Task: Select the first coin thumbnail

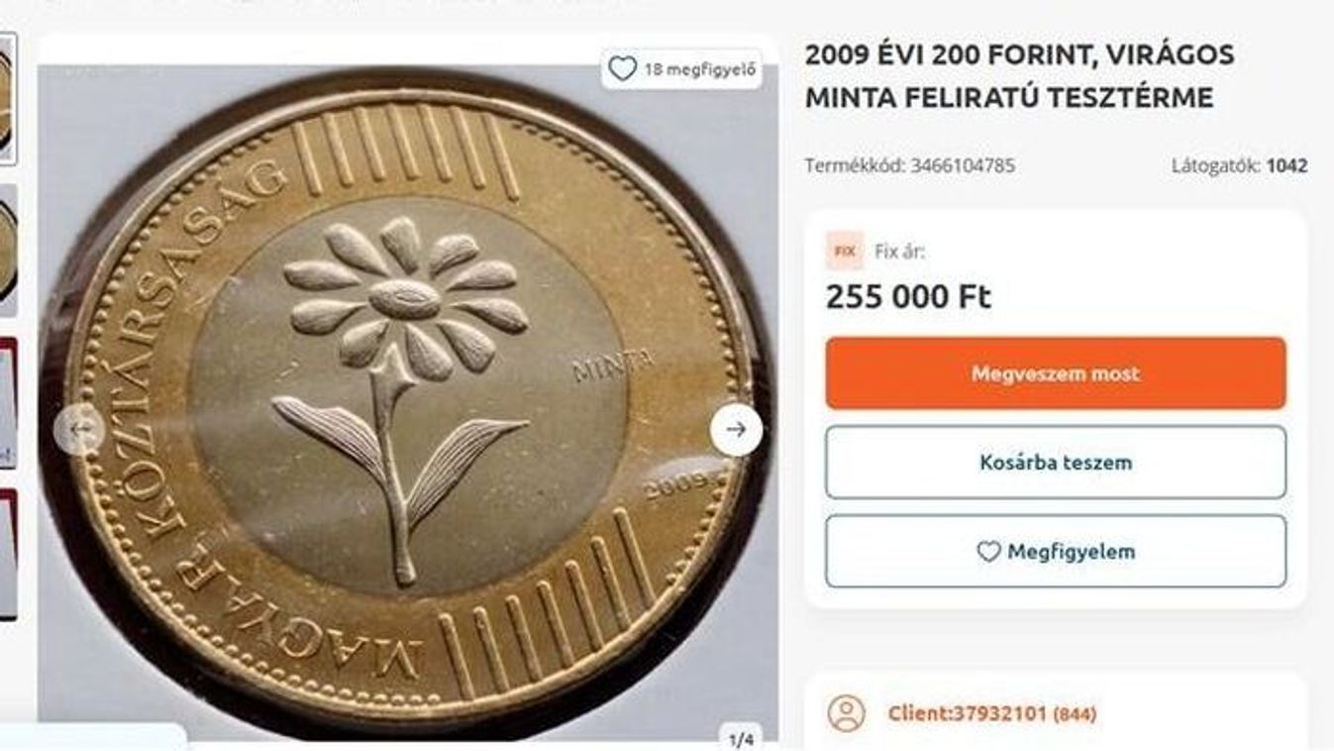Action: pos(8,99)
